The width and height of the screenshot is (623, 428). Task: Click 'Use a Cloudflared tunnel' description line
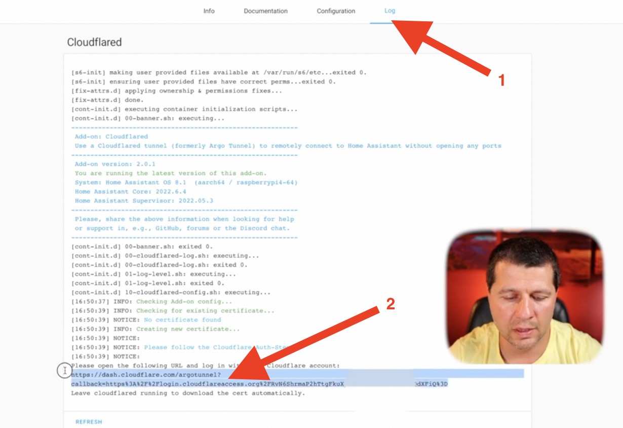288,146
